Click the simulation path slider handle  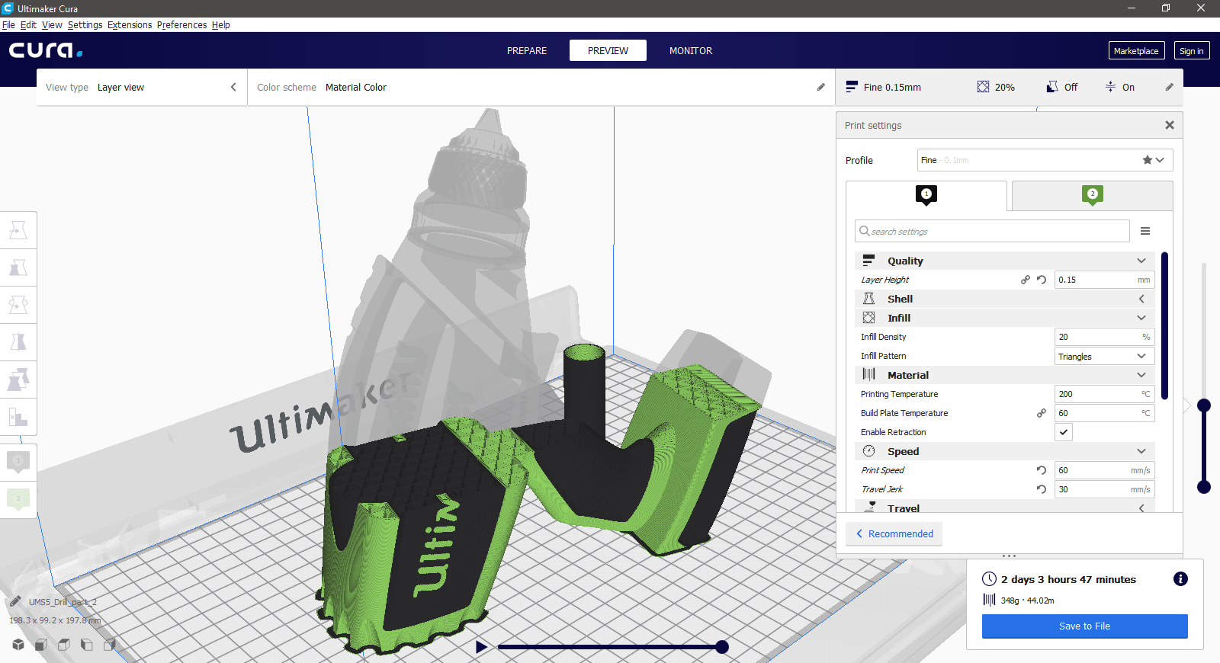click(722, 647)
